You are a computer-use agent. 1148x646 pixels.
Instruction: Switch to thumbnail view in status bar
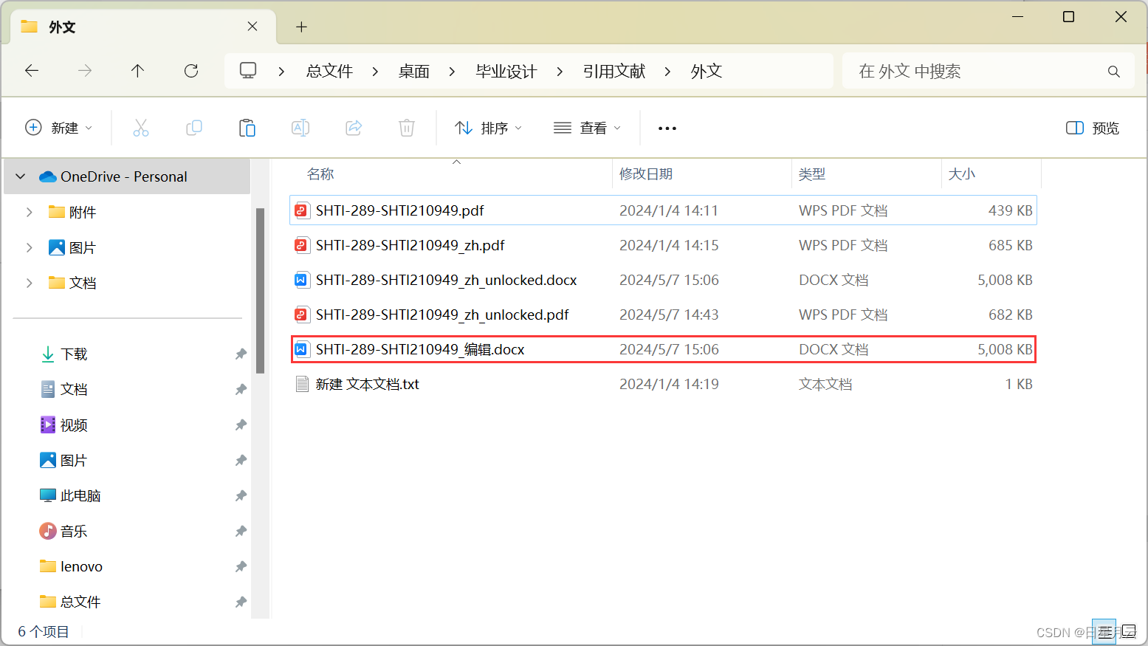tap(1130, 632)
